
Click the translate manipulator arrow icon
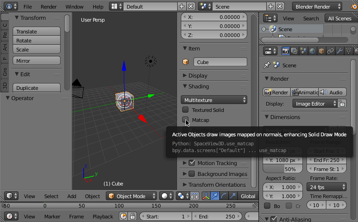coord(215,196)
